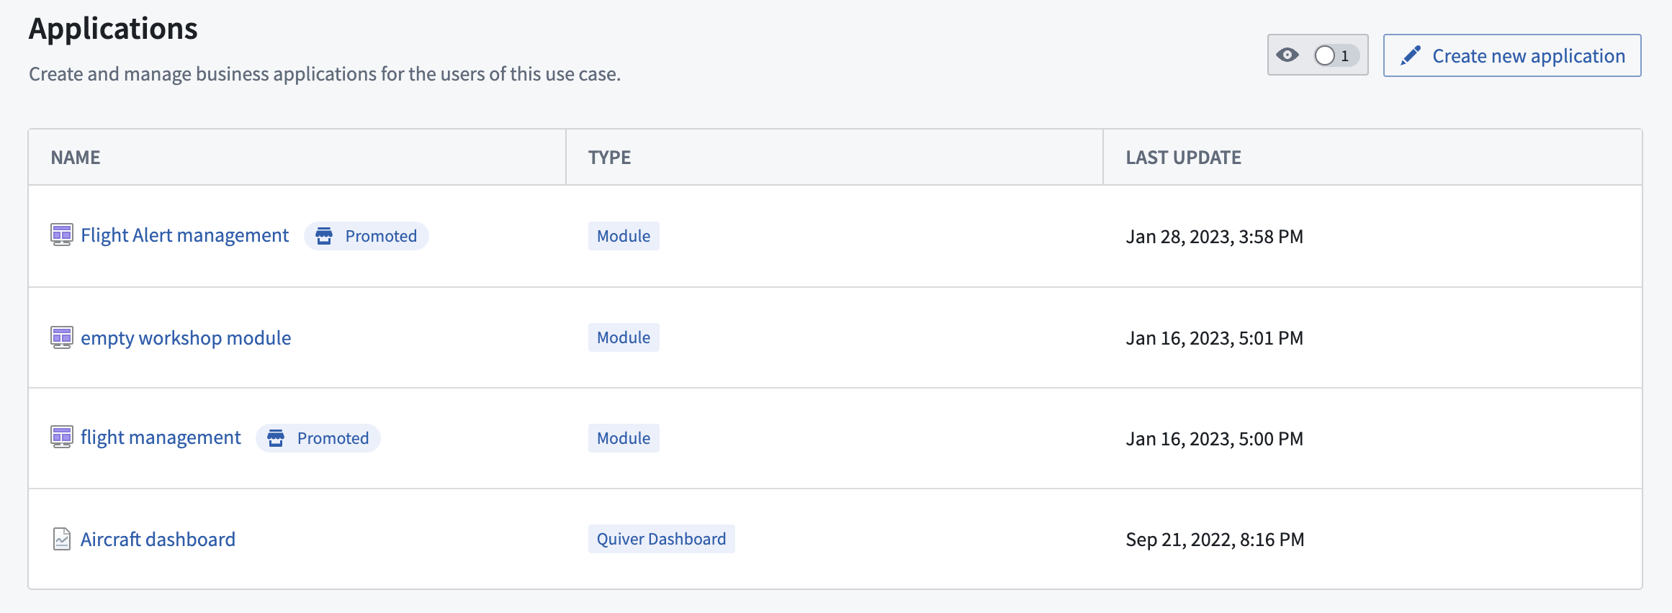1672x613 pixels.
Task: Click the flight management module icon
Action: pos(62,437)
